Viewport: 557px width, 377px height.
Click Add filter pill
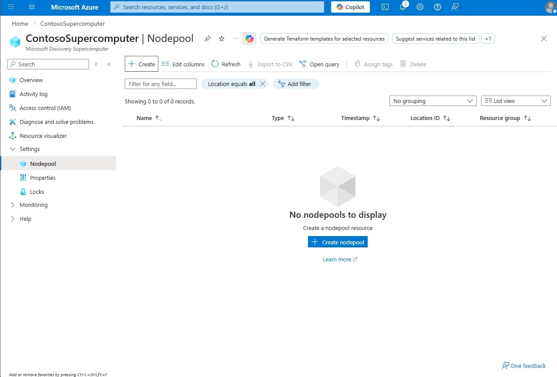click(x=296, y=84)
